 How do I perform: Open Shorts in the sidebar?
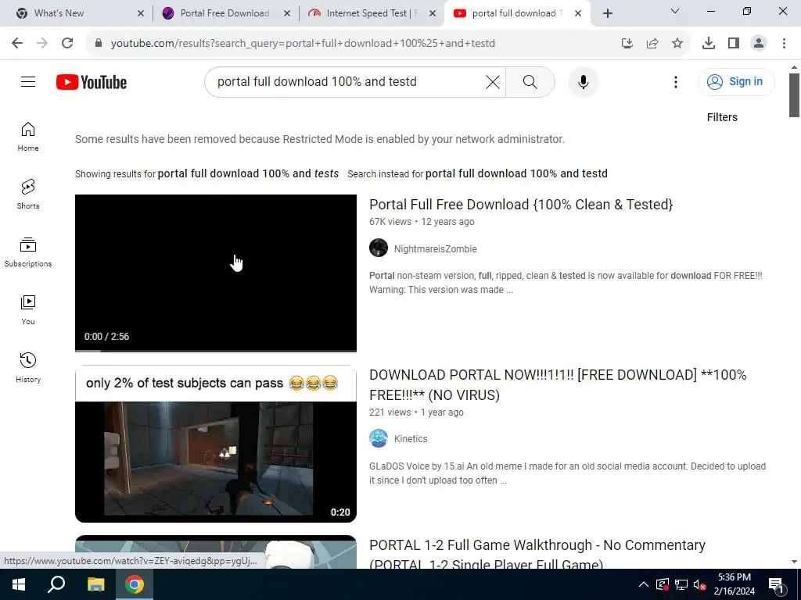(x=28, y=195)
